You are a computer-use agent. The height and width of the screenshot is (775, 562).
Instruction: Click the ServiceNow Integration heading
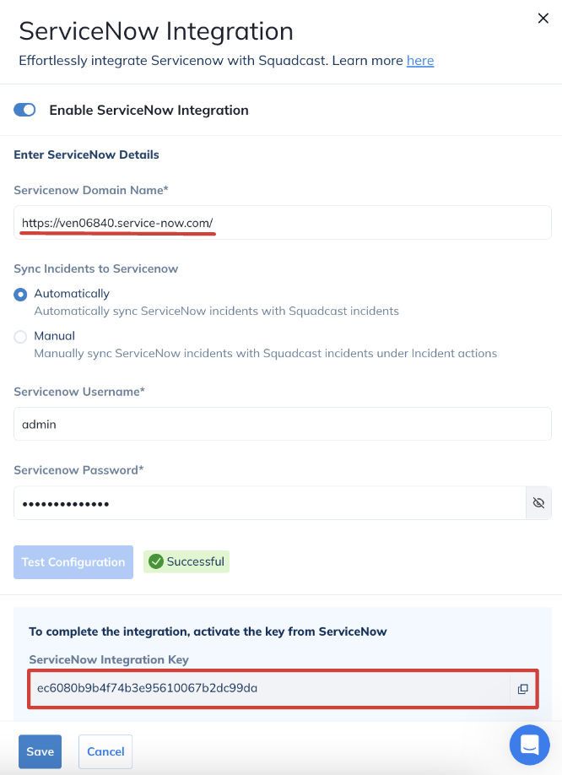[156, 31]
